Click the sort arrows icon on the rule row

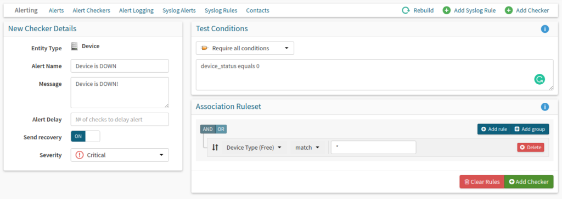pos(215,147)
